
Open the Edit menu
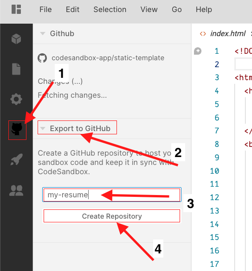pos(72,9)
